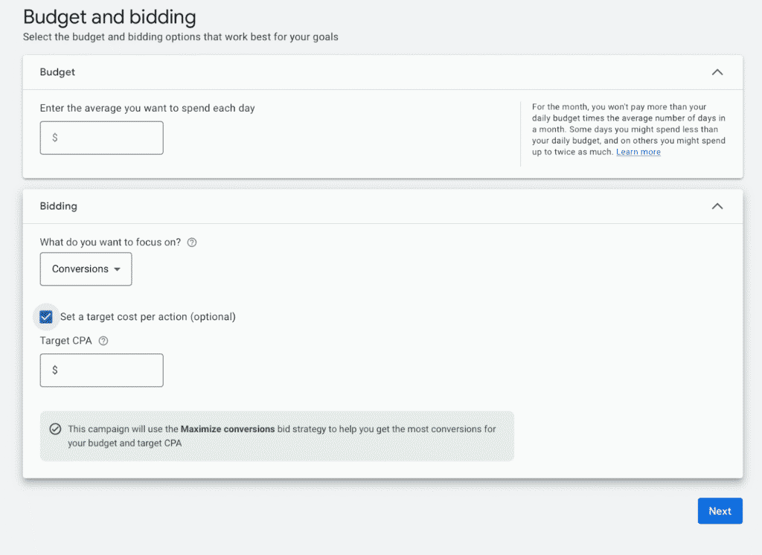Open the Learn more link about monthly budget
The image size is (762, 555).
click(638, 152)
